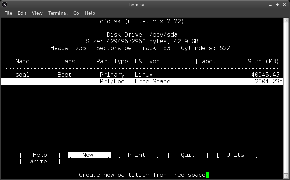Click the Free Space row
Screen dimensions: 290x180
pyautogui.click(x=142, y=81)
